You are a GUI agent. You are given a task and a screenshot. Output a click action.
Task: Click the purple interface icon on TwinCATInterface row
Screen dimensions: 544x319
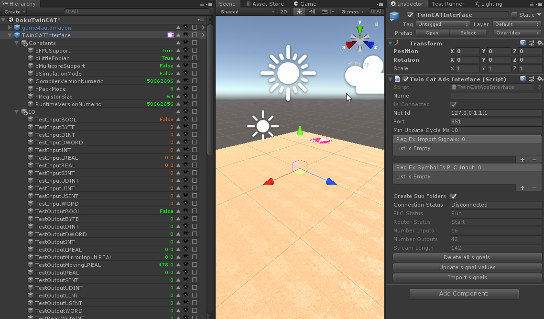pos(171,35)
